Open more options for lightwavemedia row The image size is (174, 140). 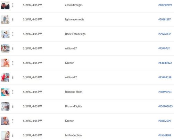point(13,19)
